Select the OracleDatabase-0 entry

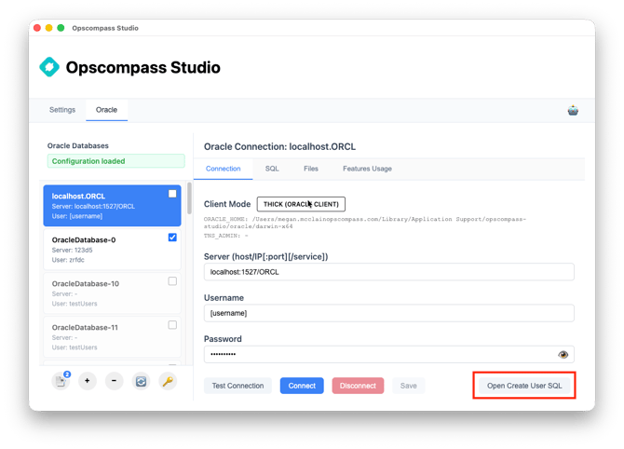click(x=112, y=250)
